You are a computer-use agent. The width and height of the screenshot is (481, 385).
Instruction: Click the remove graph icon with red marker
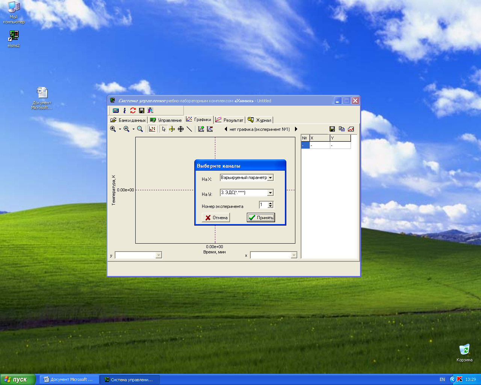[x=210, y=129]
